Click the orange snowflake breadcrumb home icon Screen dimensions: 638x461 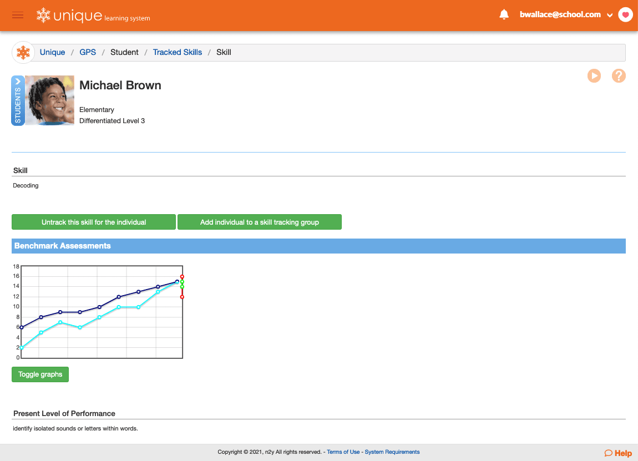(23, 53)
